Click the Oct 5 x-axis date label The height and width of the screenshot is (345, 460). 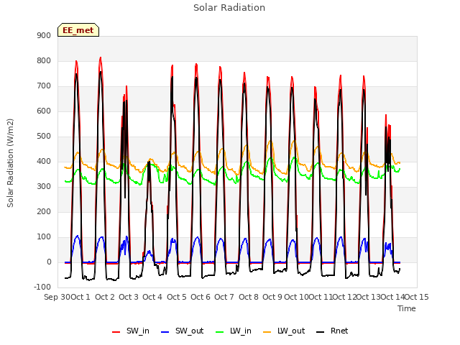pos(177,297)
